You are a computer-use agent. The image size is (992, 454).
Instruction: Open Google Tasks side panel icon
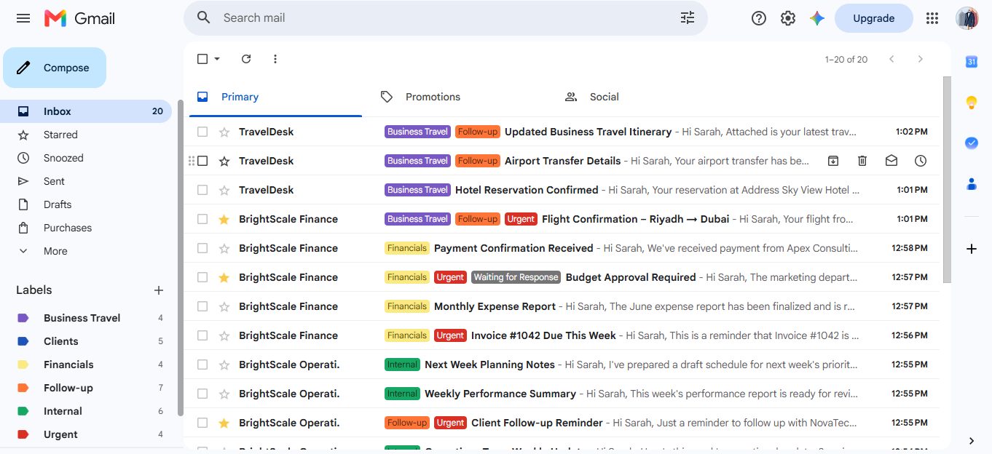972,143
